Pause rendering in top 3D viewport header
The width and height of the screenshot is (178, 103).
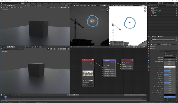(x=69, y=7)
